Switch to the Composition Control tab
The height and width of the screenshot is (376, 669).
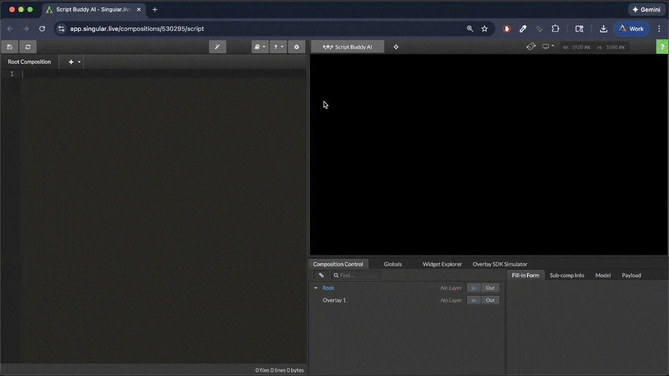point(338,264)
